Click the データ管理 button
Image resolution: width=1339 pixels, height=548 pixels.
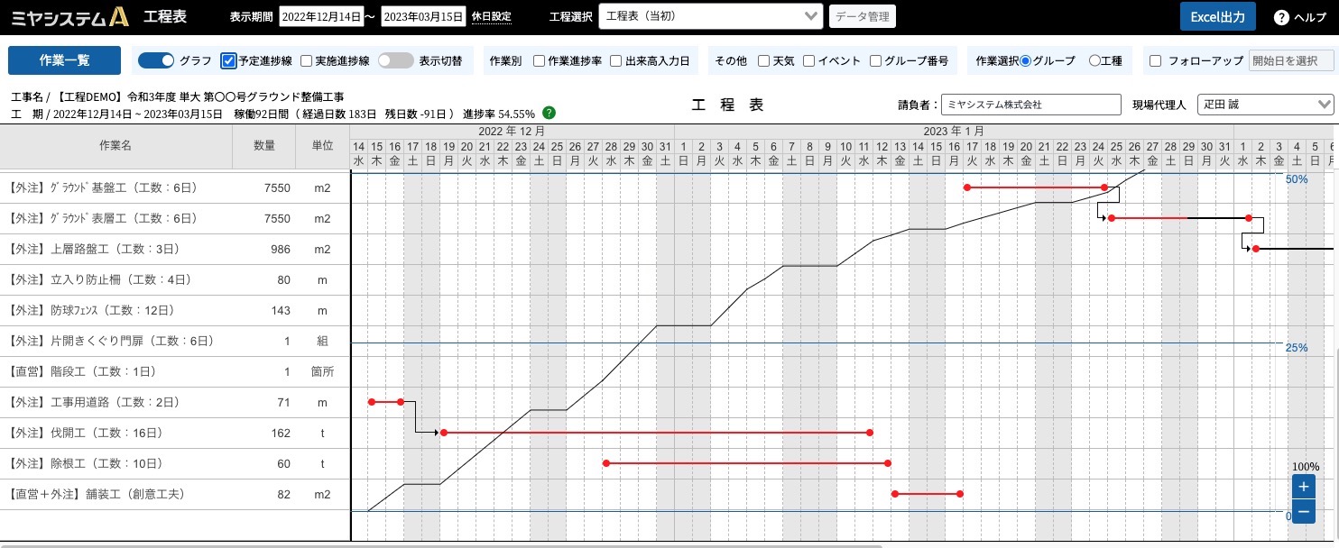[861, 16]
